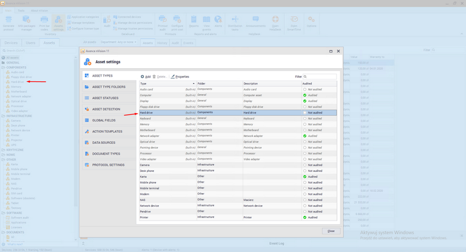This screenshot has height=252, width=466.
Task: Toggle the Audited indicator for the Computer row
Action: pyautogui.click(x=305, y=95)
